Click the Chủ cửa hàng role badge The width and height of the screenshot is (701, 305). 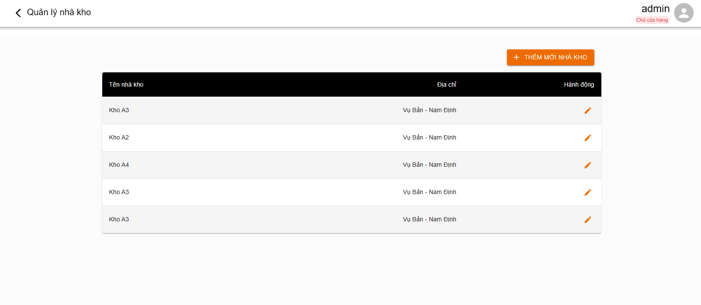(x=652, y=19)
